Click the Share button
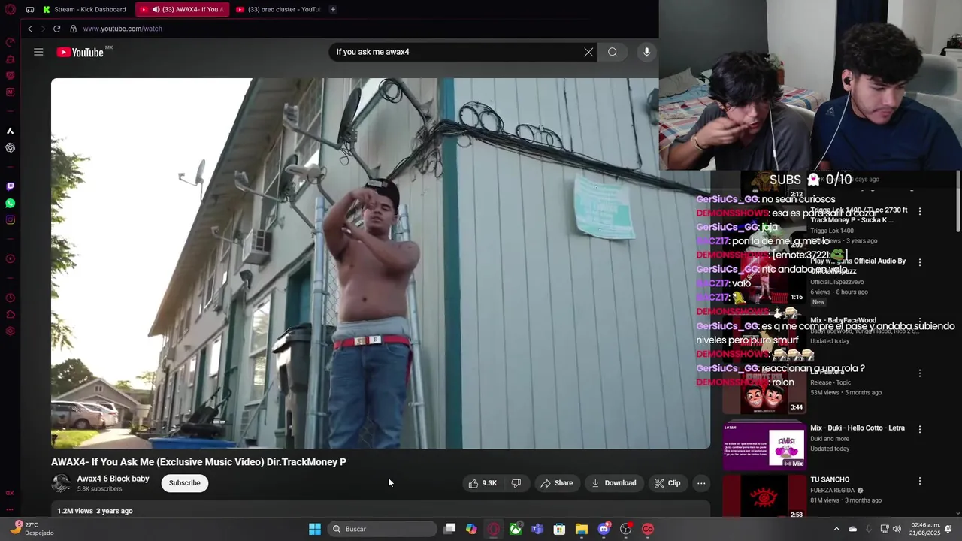 [x=556, y=483]
